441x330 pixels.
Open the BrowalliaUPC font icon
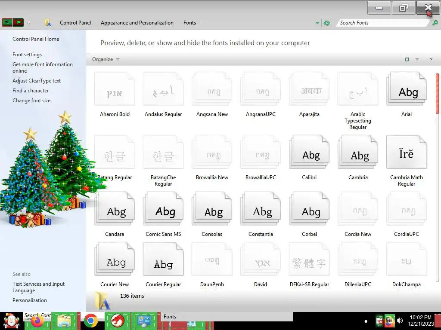(x=261, y=152)
